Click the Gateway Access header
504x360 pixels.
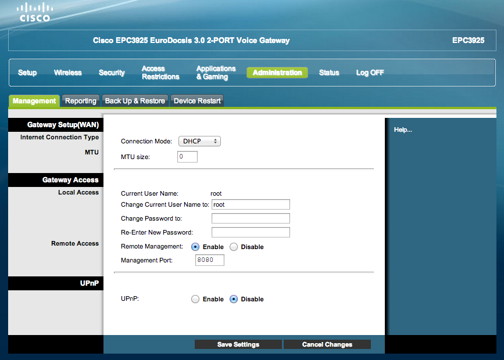point(56,180)
